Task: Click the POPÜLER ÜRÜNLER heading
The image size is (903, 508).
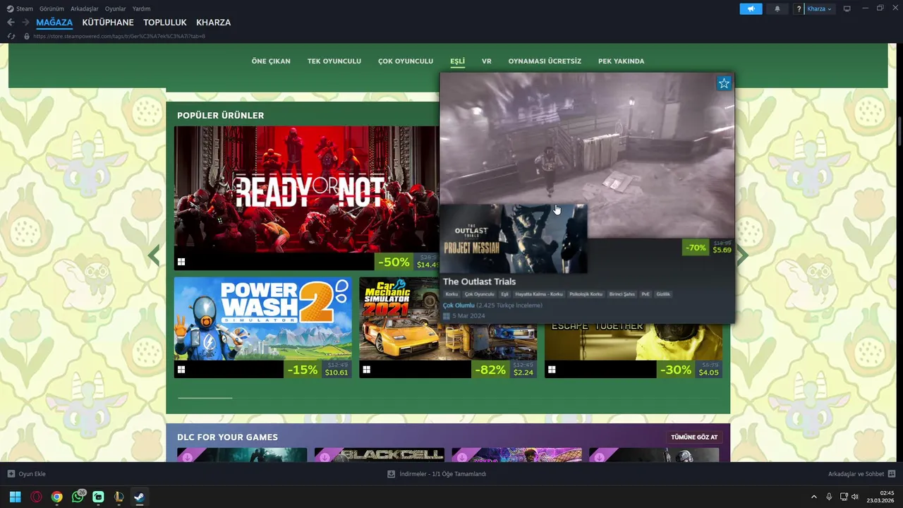Action: pyautogui.click(x=220, y=116)
